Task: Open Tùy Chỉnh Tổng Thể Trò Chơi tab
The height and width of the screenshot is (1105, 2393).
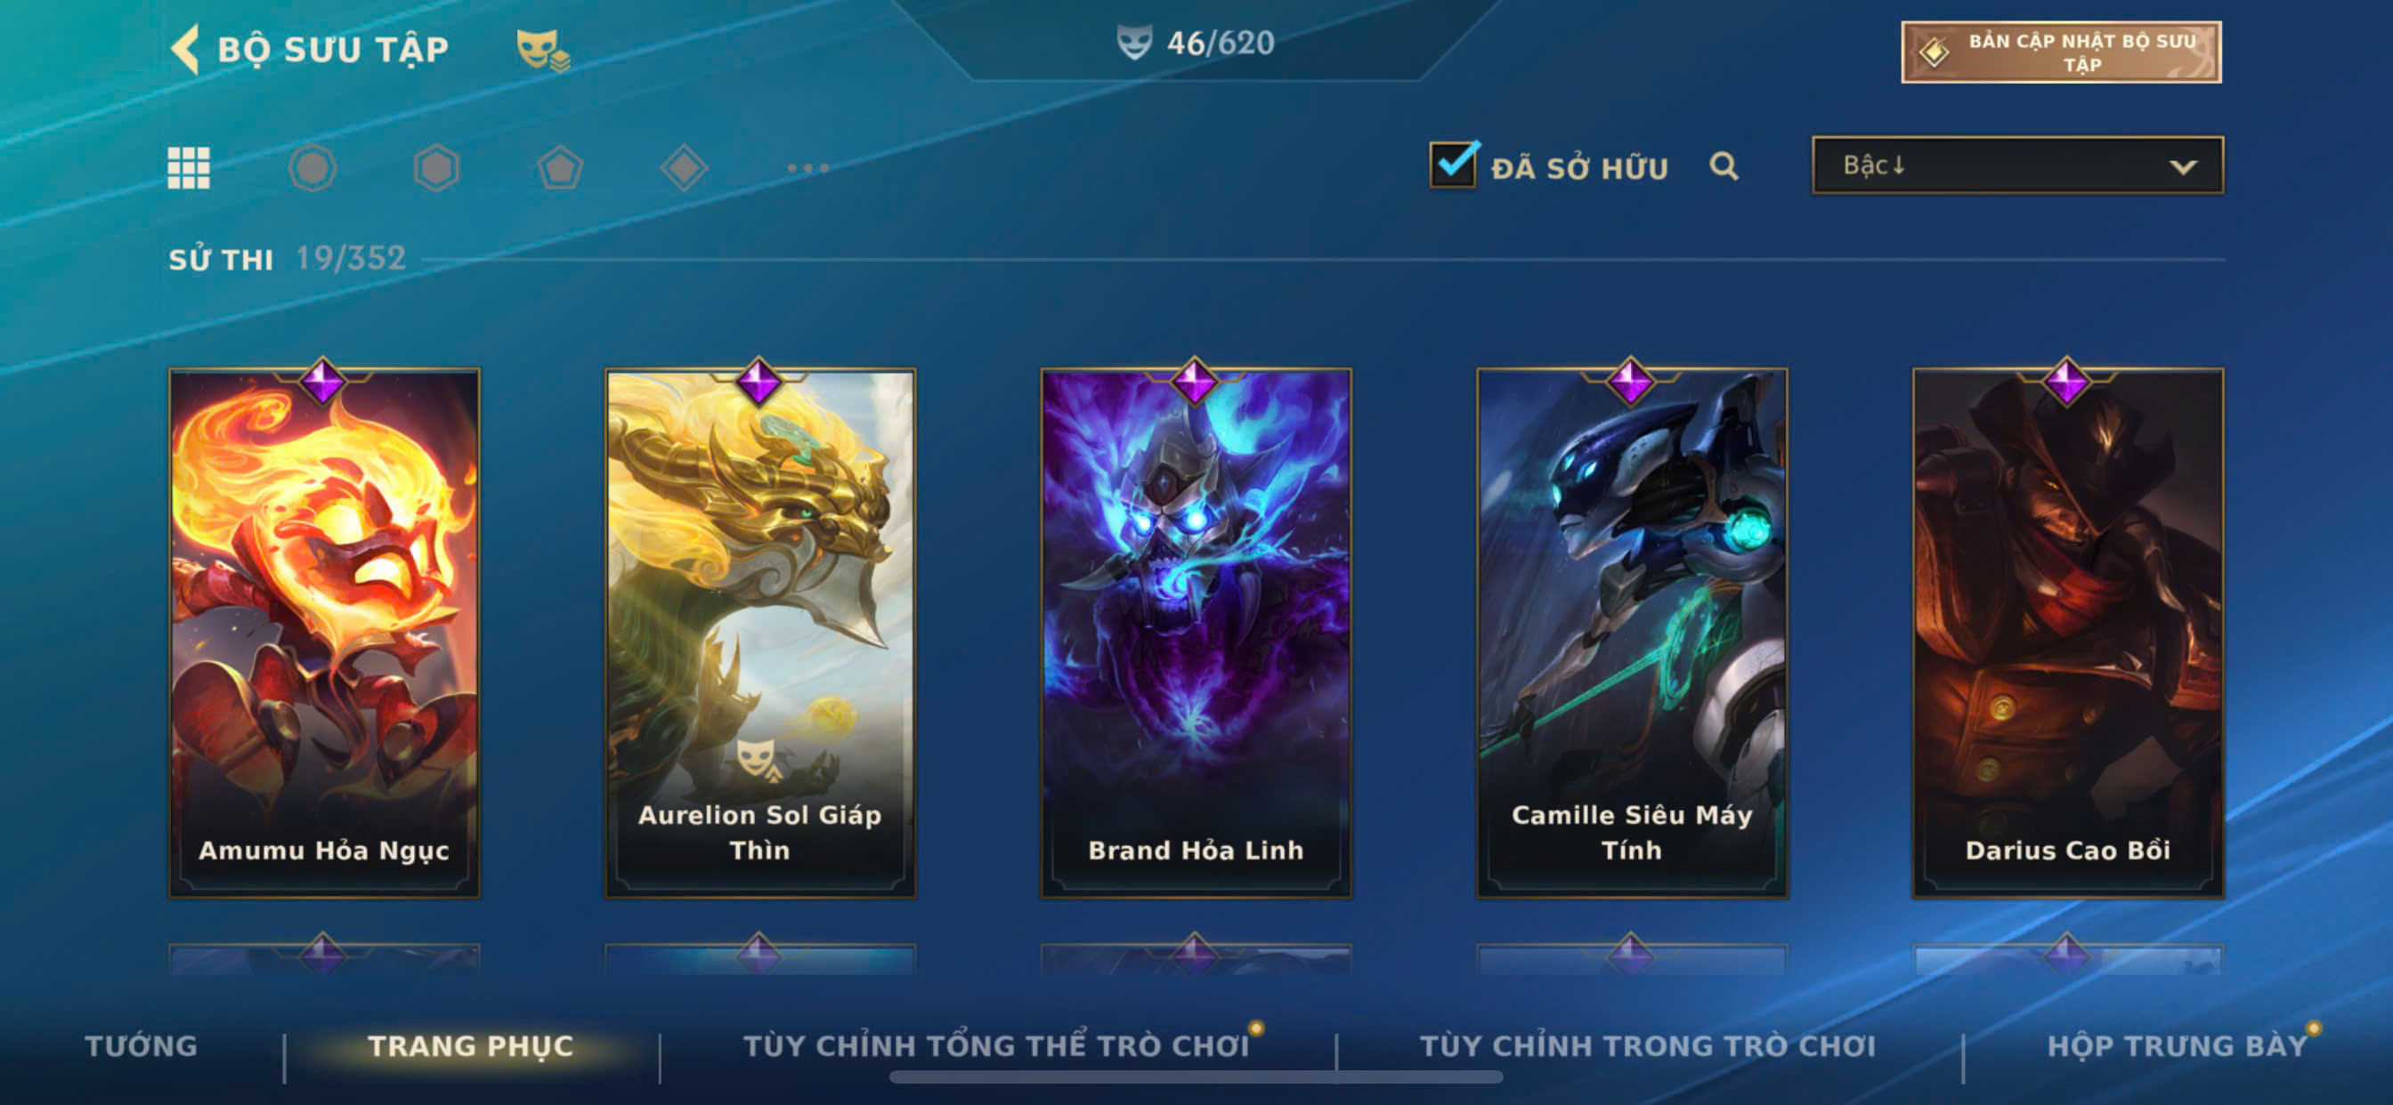Action: (996, 1045)
